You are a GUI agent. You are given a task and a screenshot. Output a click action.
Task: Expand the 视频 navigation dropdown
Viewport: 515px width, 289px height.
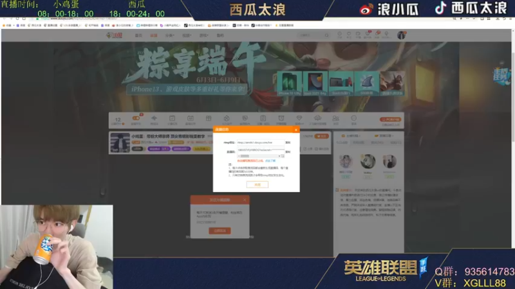(187, 35)
